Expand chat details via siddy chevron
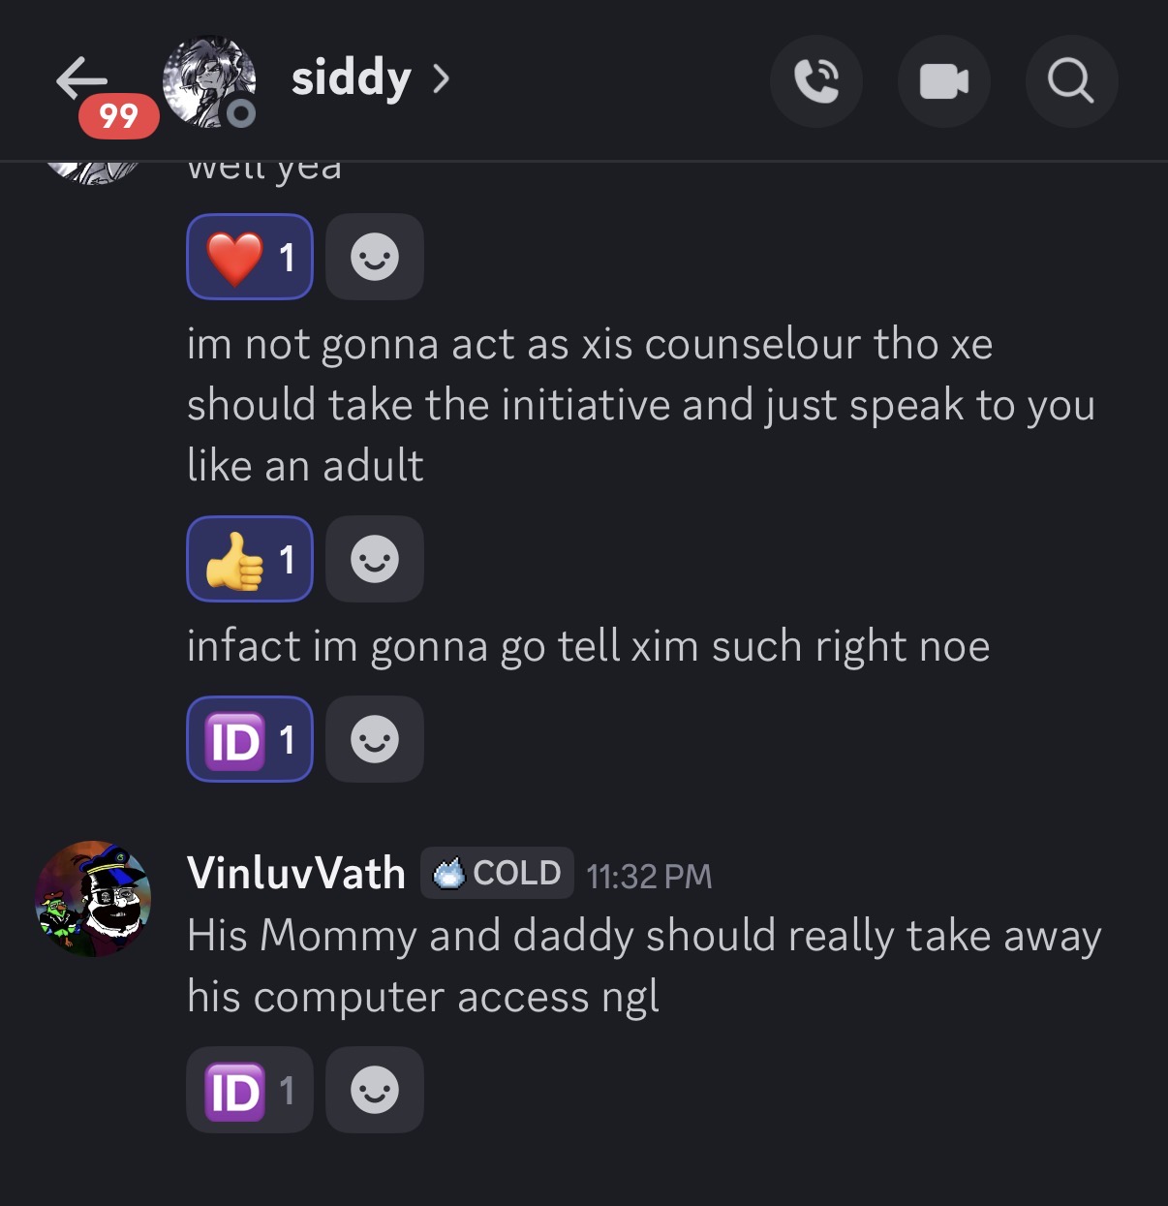1168x1206 pixels. 441,78
